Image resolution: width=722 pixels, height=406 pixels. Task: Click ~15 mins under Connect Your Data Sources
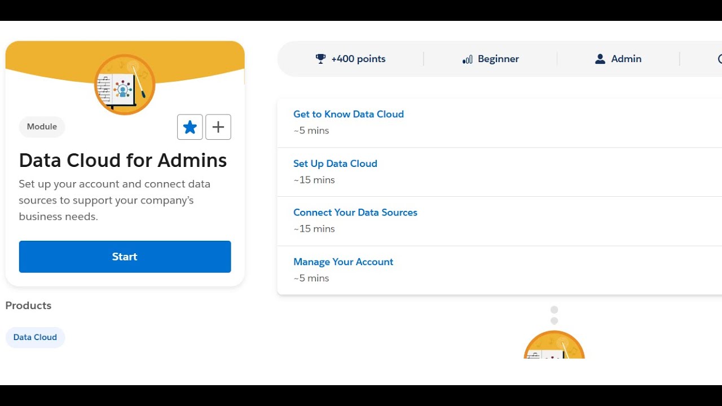click(x=314, y=228)
